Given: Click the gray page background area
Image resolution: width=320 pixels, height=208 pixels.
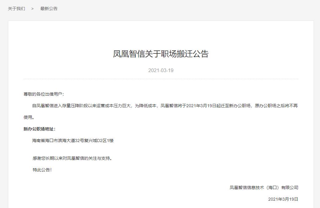Looking at the screenshot, I should (3, 122).
